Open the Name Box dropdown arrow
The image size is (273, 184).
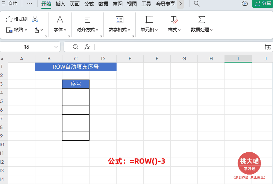coord(56,47)
